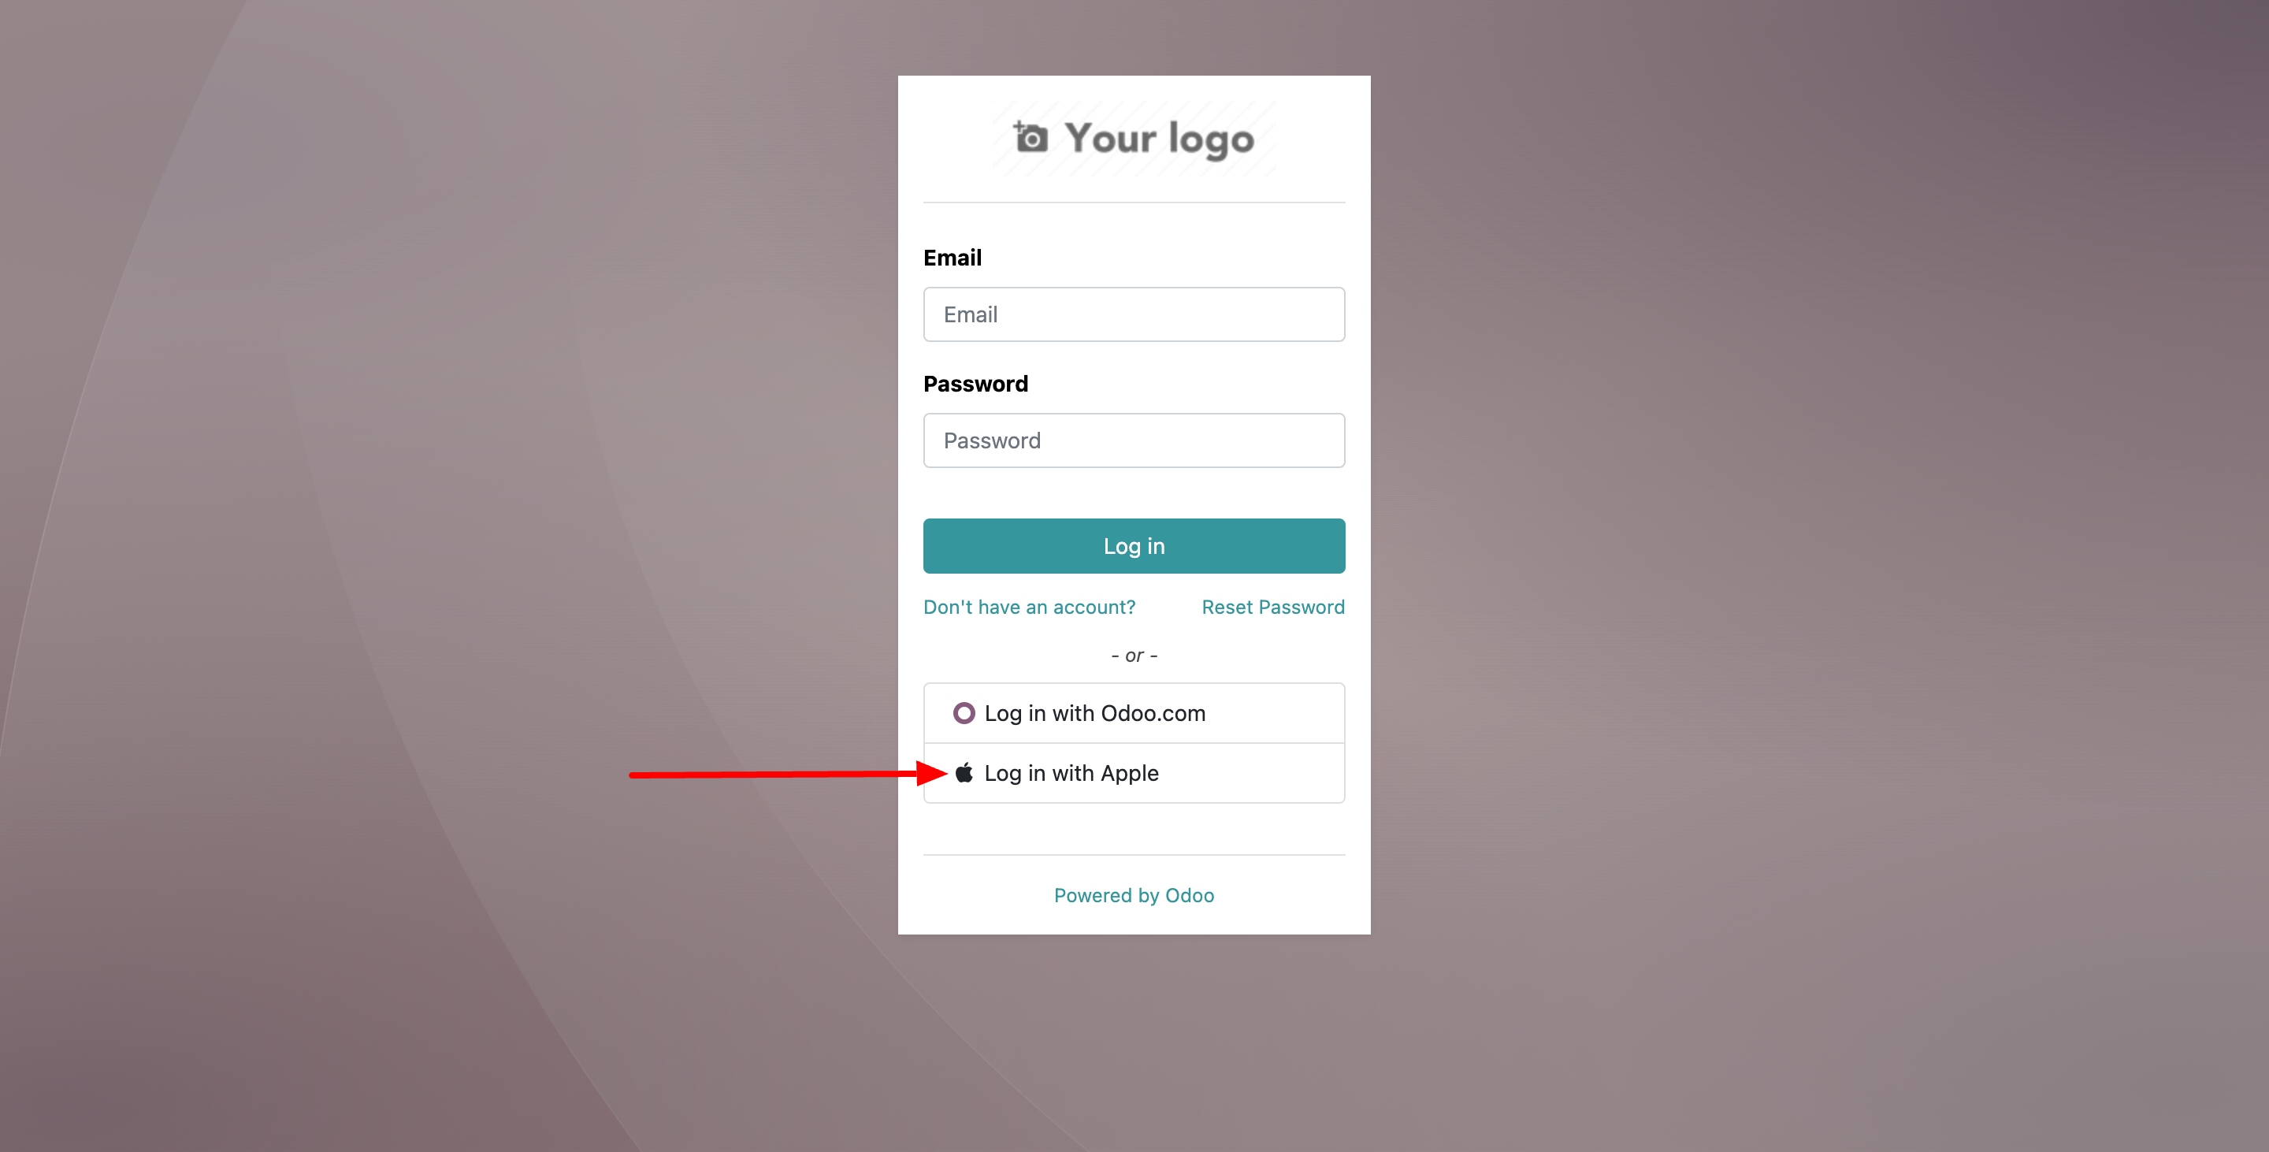Click the Log in button

[1132, 545]
